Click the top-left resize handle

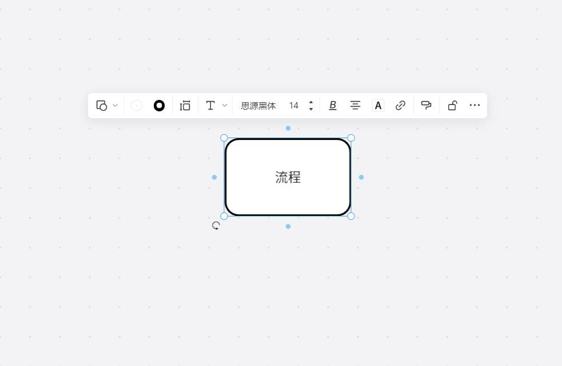tap(224, 138)
